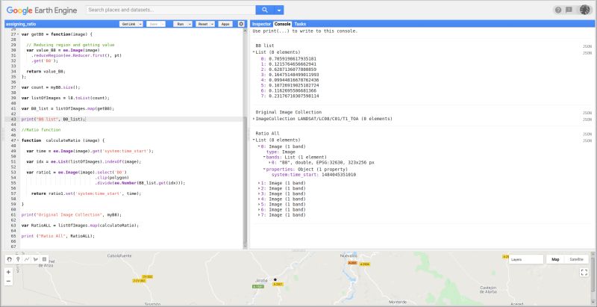
Task: Expand the 3: Image (1 band) entry
Action: 259,194
